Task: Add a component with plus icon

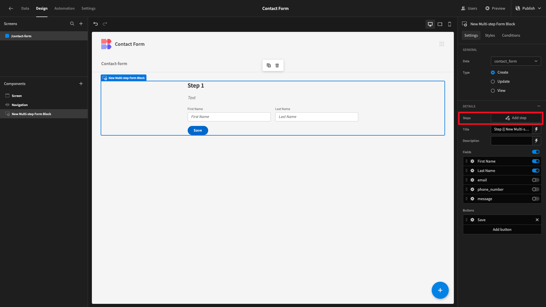Action: (81, 84)
